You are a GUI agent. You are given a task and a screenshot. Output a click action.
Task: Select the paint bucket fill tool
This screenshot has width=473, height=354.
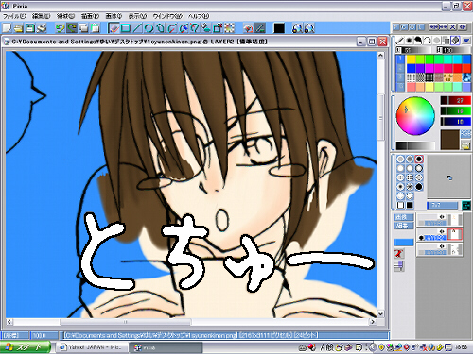pos(206,28)
